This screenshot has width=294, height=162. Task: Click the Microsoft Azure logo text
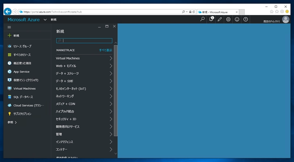pos(24,20)
